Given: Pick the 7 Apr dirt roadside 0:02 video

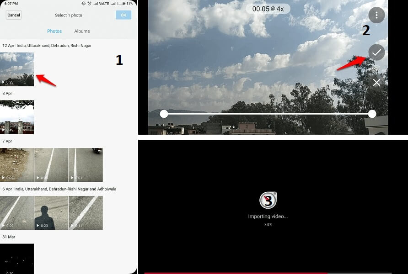Looking at the screenshot, I should click(17, 165).
